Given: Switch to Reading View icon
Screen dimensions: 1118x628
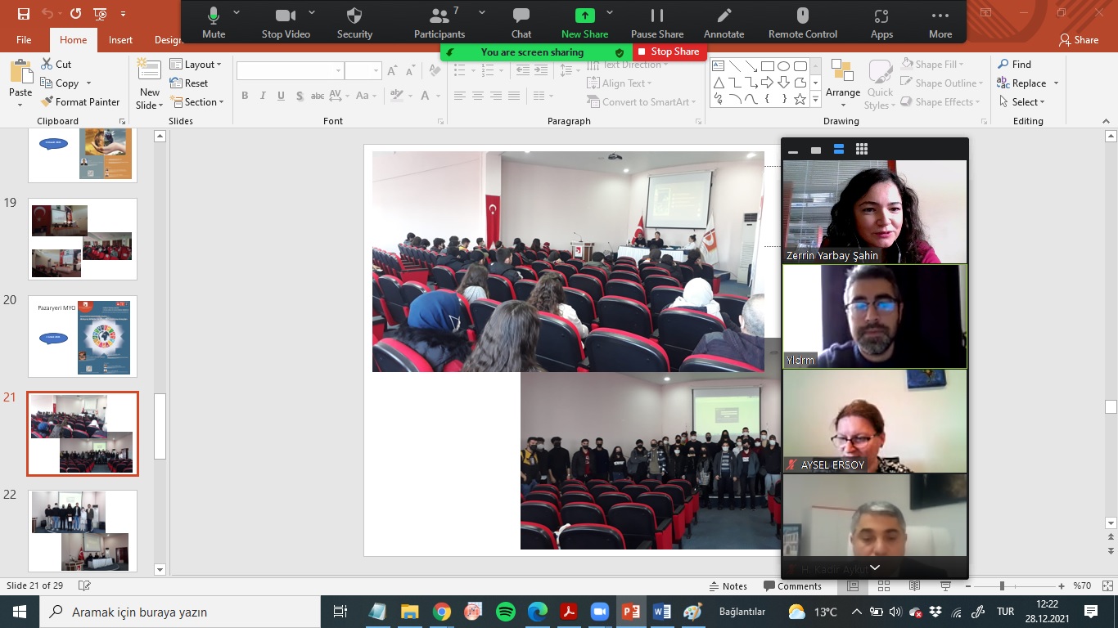Looking at the screenshot, I should [x=914, y=585].
